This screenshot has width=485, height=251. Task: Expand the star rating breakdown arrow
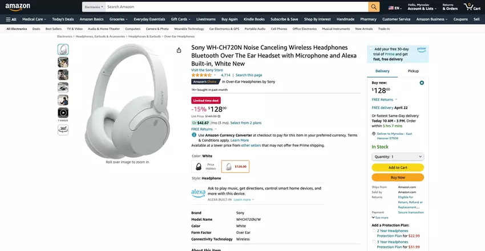[x=215, y=75]
